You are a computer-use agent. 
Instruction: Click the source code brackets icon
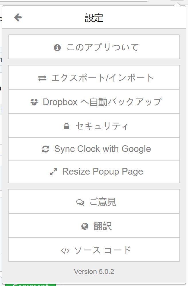65,250
